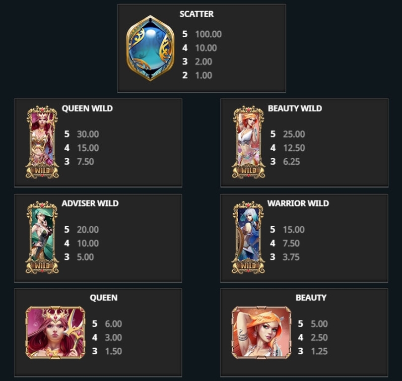Click the Warrior Wild 3.75 payout
The height and width of the screenshot is (381, 402).
pos(291,257)
